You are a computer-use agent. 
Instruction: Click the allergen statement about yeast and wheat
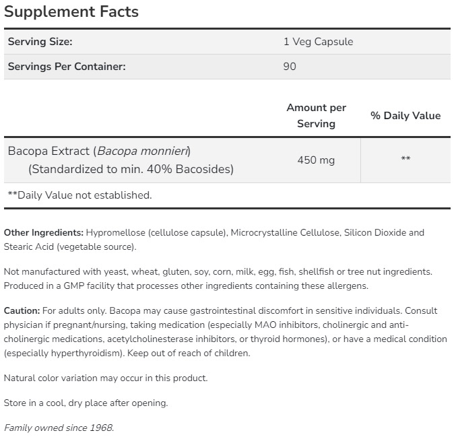[218, 271]
